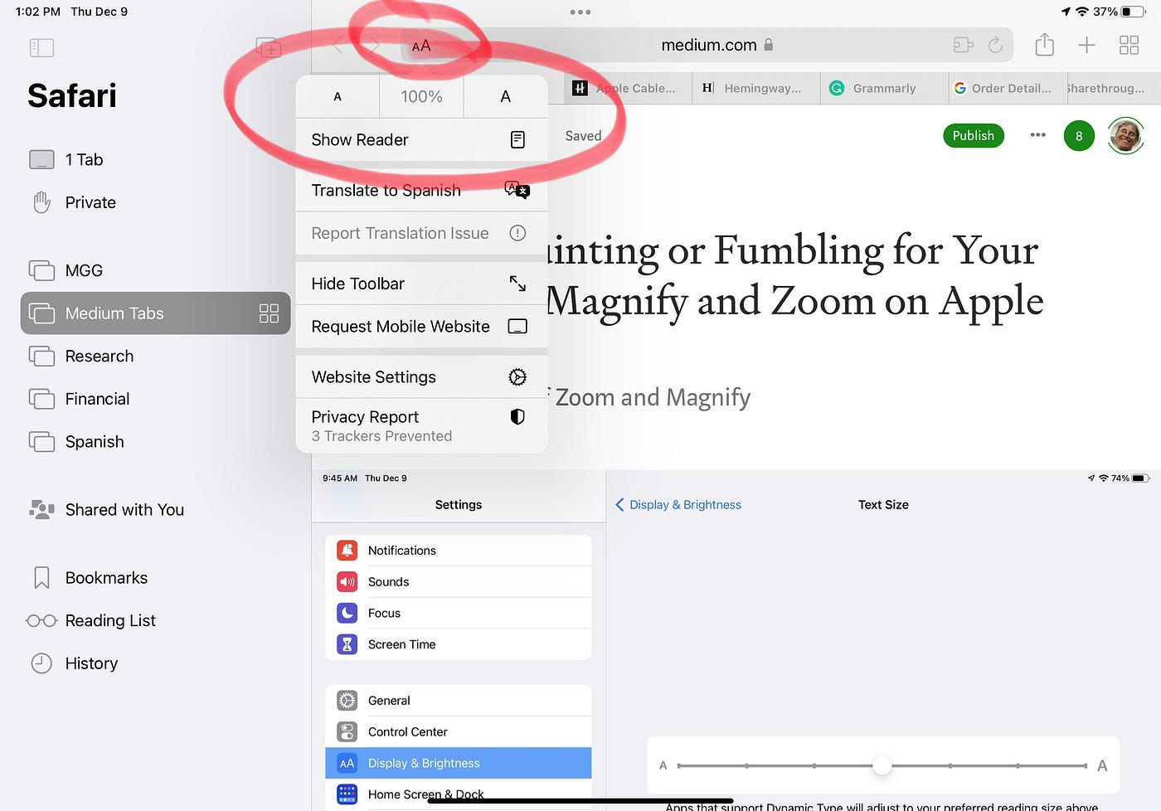
Task: Hide the Safari sidebar with toggle icon
Action: pos(41,47)
